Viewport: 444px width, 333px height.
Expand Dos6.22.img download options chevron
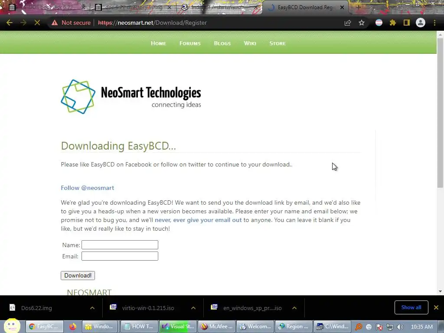pyautogui.click(x=92, y=308)
